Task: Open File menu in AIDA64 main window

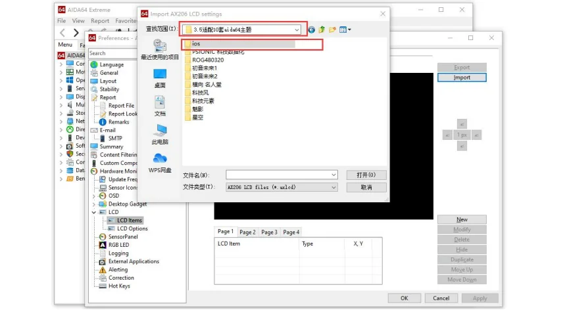Action: click(x=62, y=21)
